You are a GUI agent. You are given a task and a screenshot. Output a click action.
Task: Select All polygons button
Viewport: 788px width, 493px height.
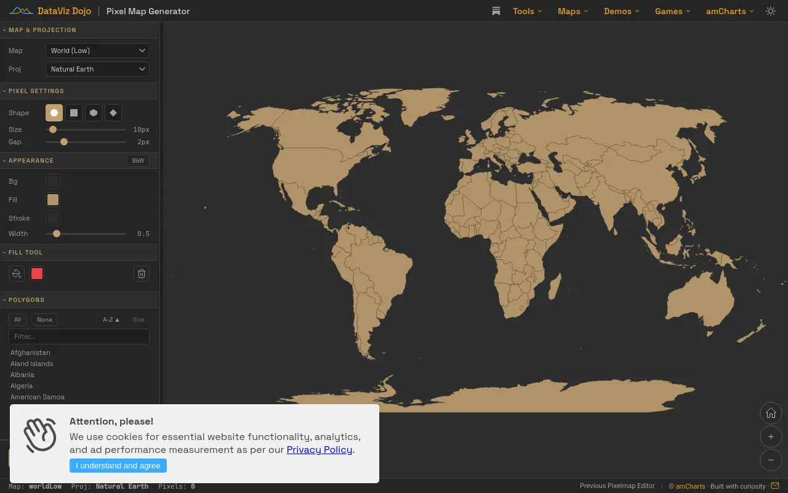18,319
